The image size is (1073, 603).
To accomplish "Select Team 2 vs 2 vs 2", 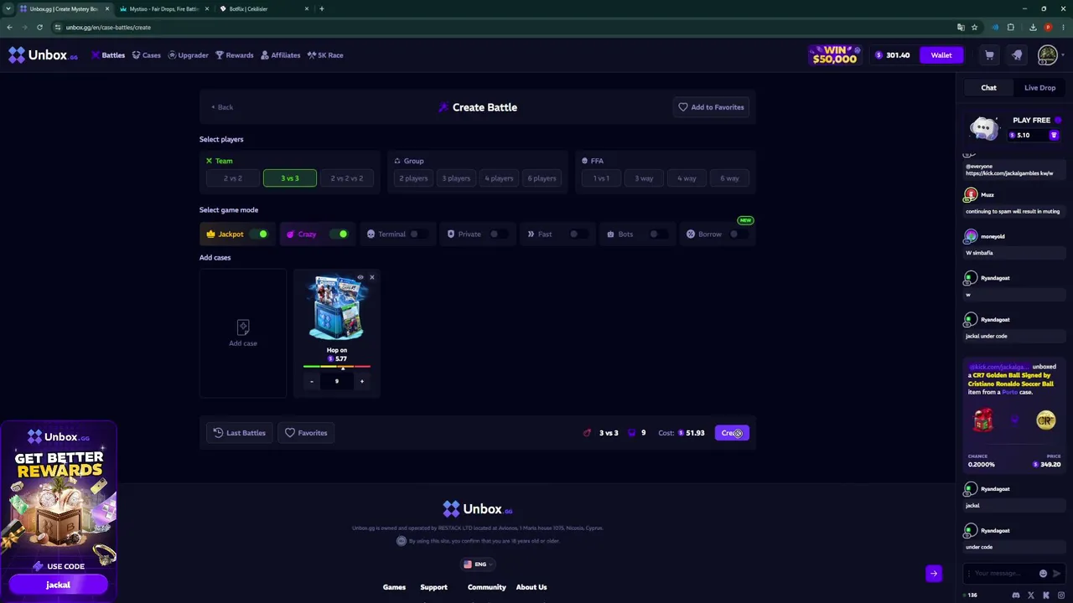I will coord(347,178).
